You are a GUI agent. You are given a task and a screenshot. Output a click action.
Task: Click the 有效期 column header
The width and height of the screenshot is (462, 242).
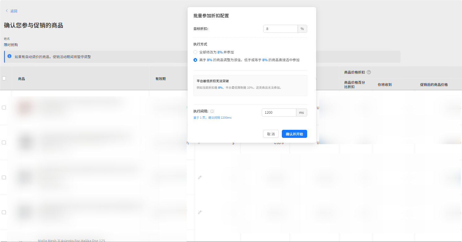tap(160, 79)
